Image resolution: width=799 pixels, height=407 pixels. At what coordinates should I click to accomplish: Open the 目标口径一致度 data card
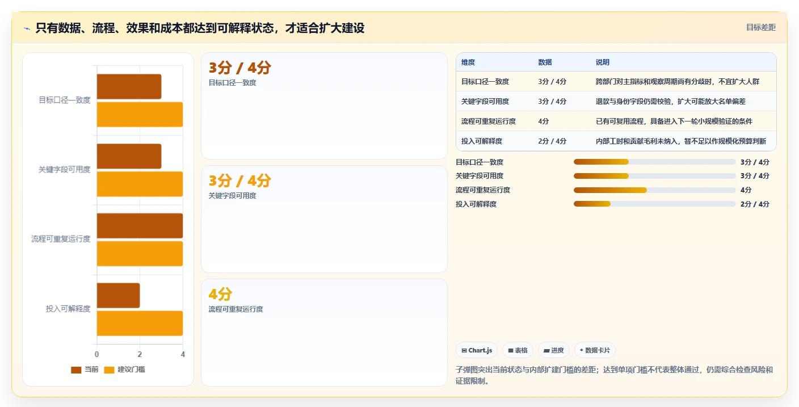[x=324, y=106]
